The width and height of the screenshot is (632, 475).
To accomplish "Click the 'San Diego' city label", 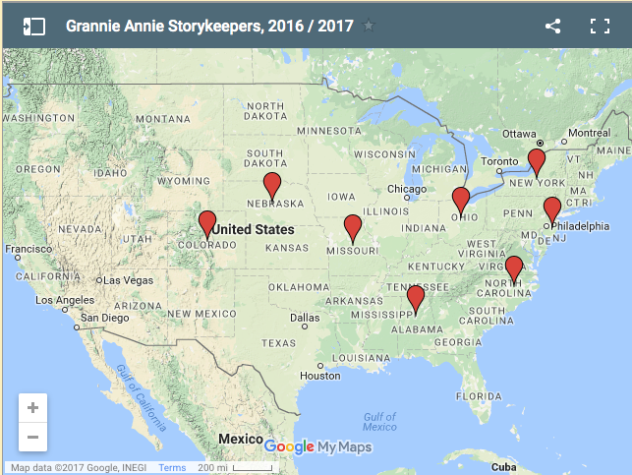I will (105, 318).
